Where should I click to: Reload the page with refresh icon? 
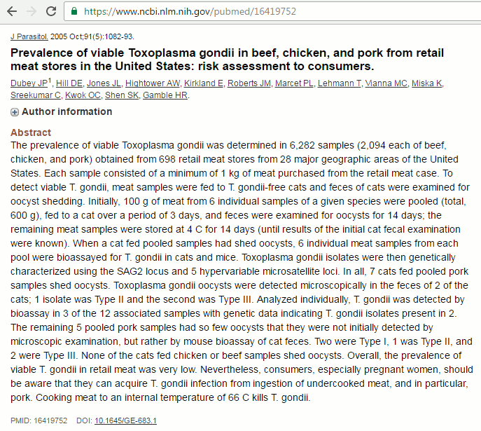click(51, 12)
